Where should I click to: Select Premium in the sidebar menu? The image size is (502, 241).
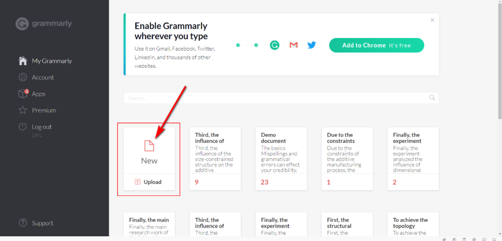click(44, 111)
